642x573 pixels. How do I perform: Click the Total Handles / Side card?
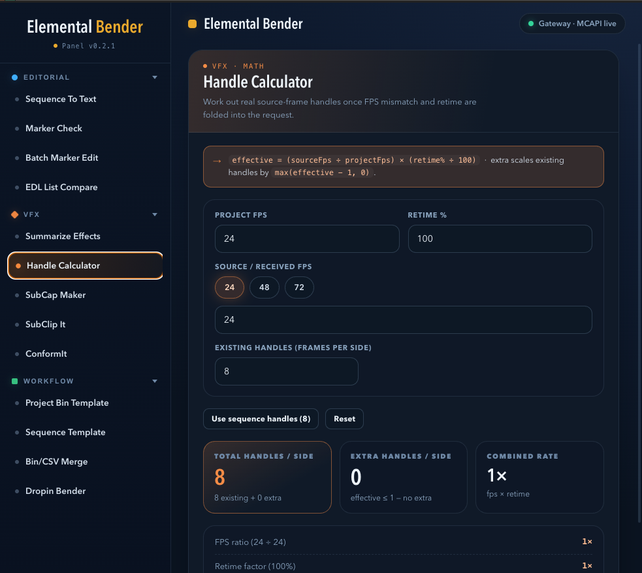(267, 477)
